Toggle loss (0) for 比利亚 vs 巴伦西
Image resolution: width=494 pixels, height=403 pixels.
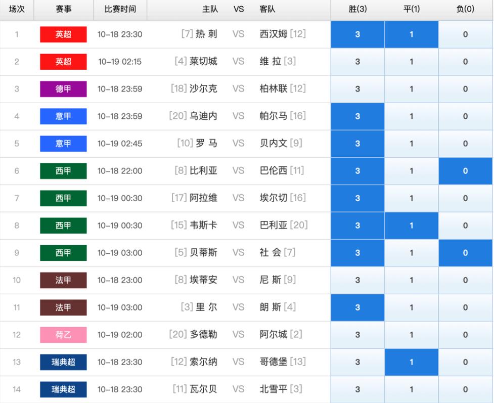click(x=465, y=171)
